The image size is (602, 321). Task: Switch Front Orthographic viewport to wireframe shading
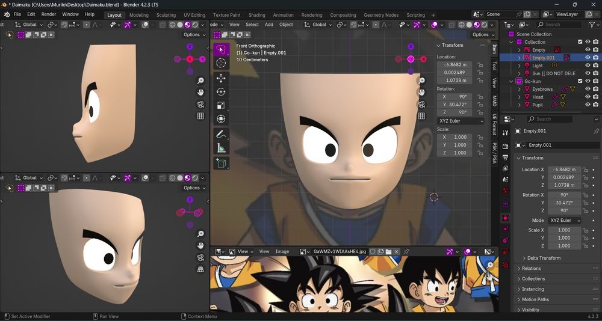pyautogui.click(x=461, y=25)
